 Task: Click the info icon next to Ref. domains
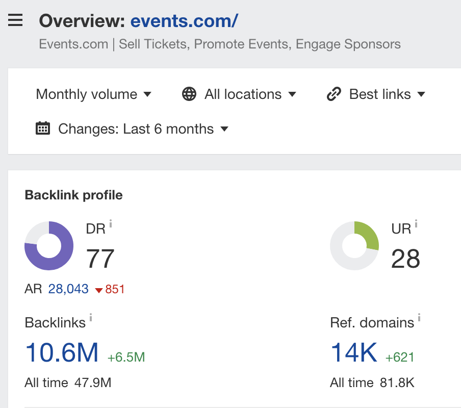tap(419, 317)
